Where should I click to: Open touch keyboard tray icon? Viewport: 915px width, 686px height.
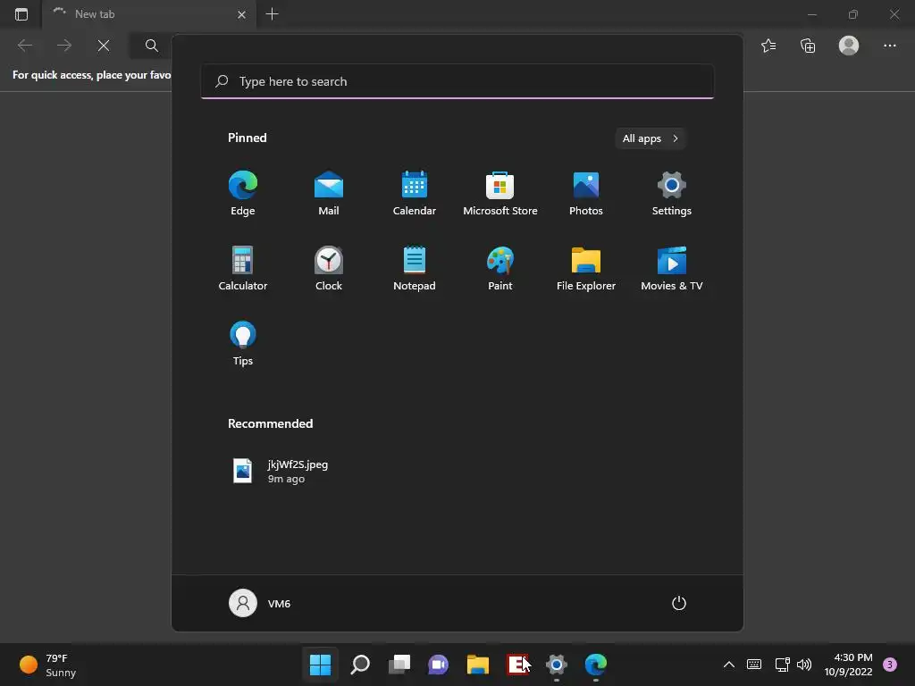pyautogui.click(x=754, y=665)
